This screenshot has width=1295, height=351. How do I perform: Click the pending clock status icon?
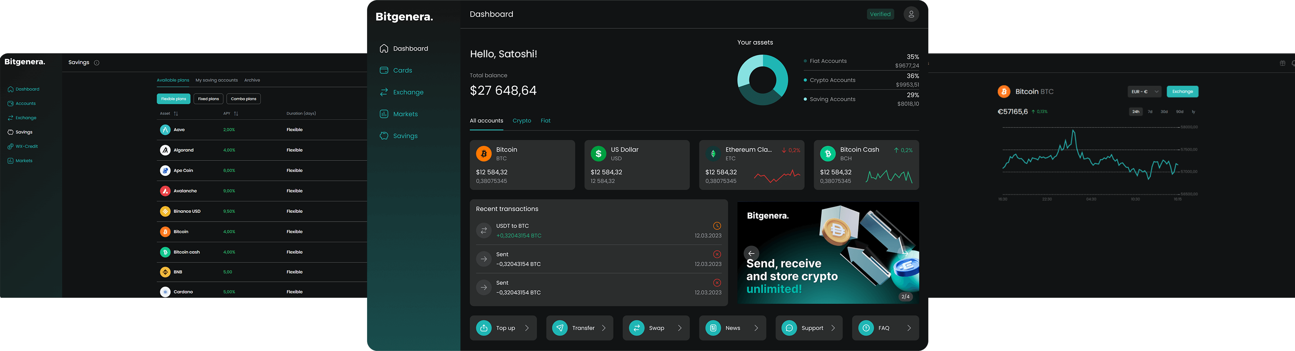point(717,226)
